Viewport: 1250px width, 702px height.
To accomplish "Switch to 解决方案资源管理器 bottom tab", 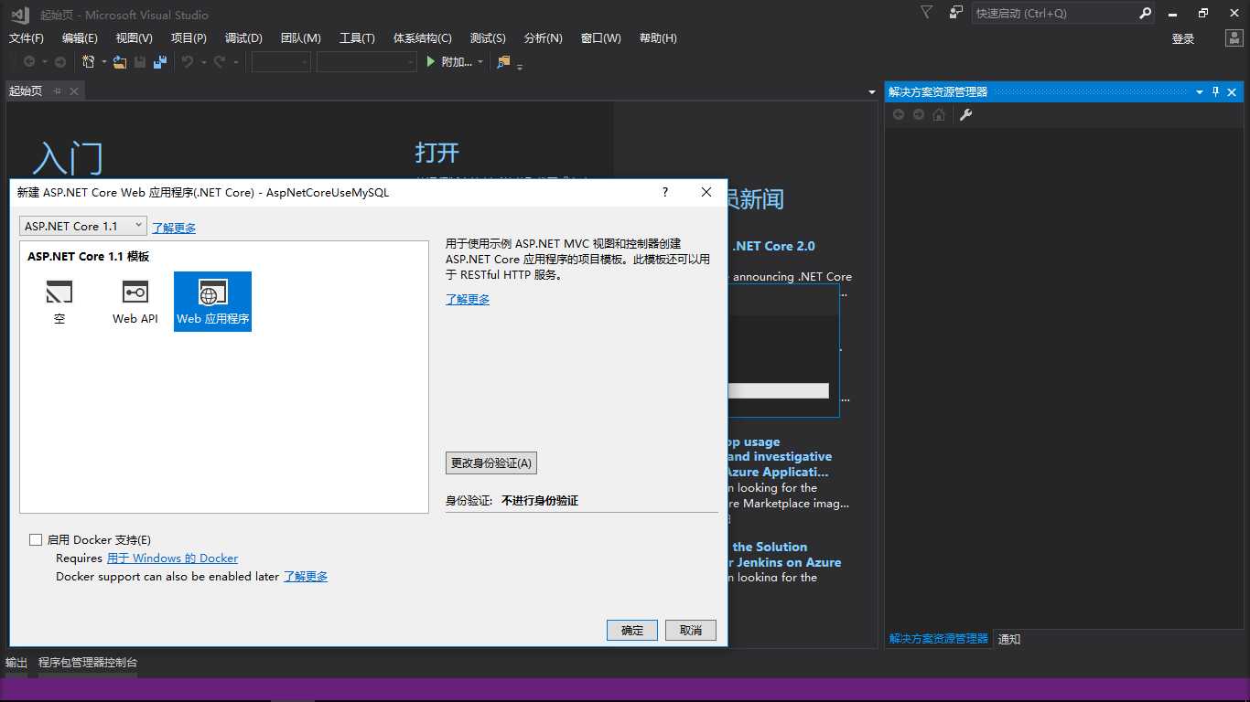I will [x=939, y=639].
